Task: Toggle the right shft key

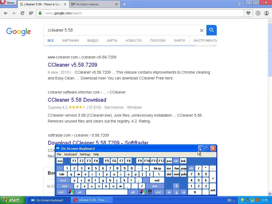Action: tap(154, 186)
